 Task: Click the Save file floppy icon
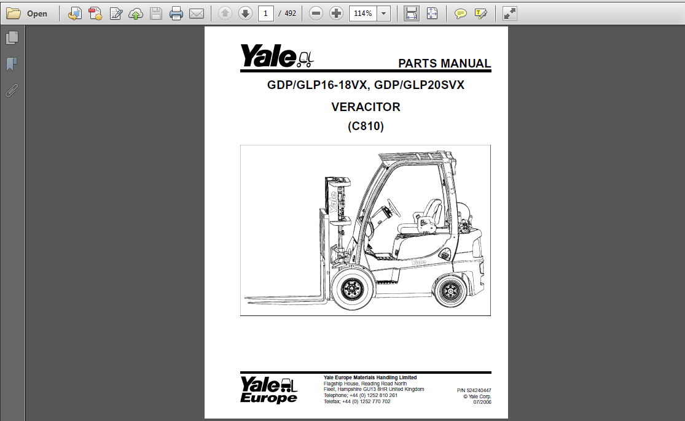[156, 14]
